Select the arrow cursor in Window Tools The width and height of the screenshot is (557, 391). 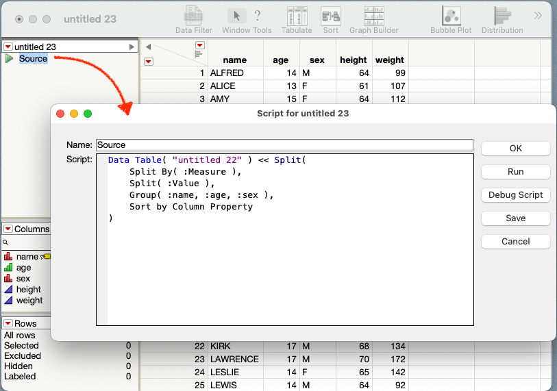point(236,16)
